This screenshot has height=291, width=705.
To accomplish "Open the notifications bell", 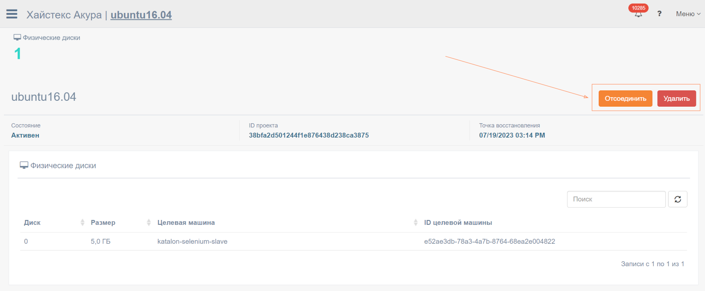I will (638, 14).
